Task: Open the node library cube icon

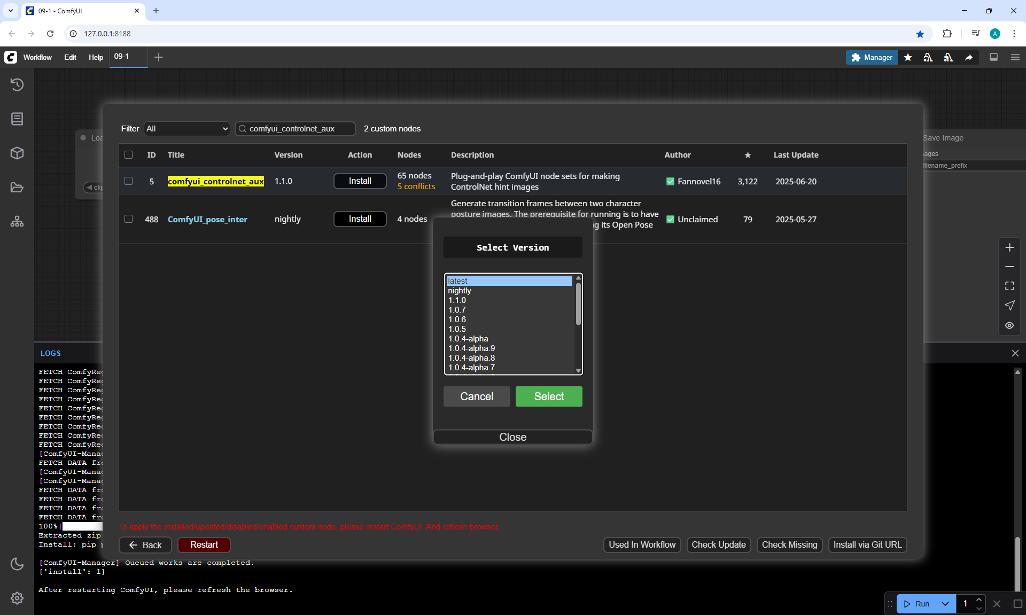Action: click(17, 153)
